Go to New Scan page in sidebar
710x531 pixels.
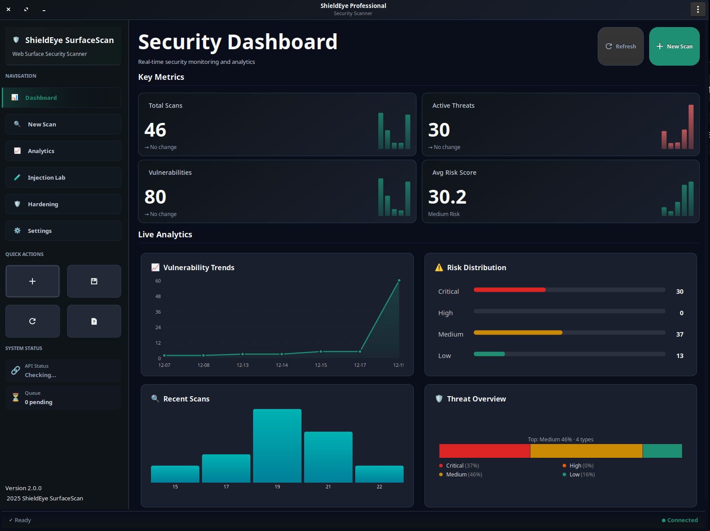tap(63, 124)
